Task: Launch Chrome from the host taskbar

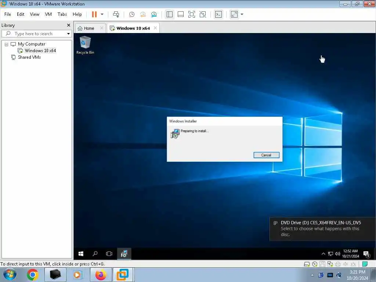Action: click(33, 275)
